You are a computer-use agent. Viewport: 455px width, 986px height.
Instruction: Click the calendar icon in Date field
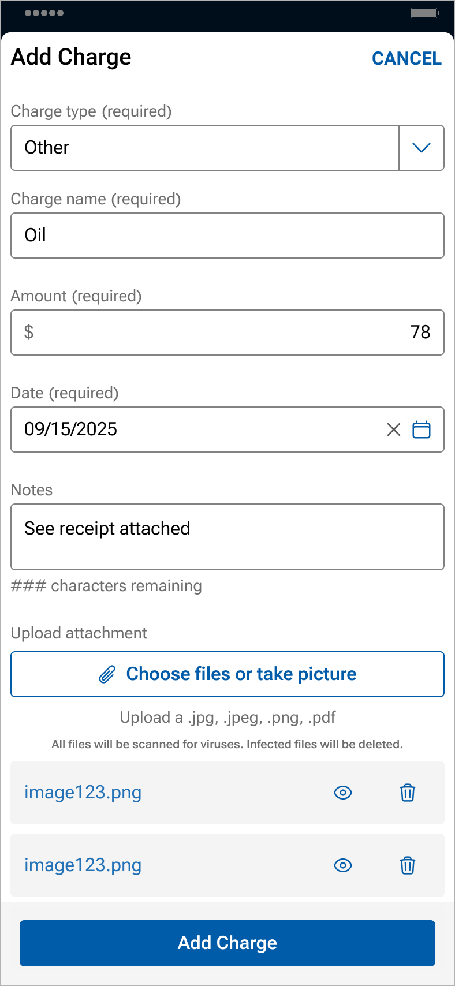[422, 429]
